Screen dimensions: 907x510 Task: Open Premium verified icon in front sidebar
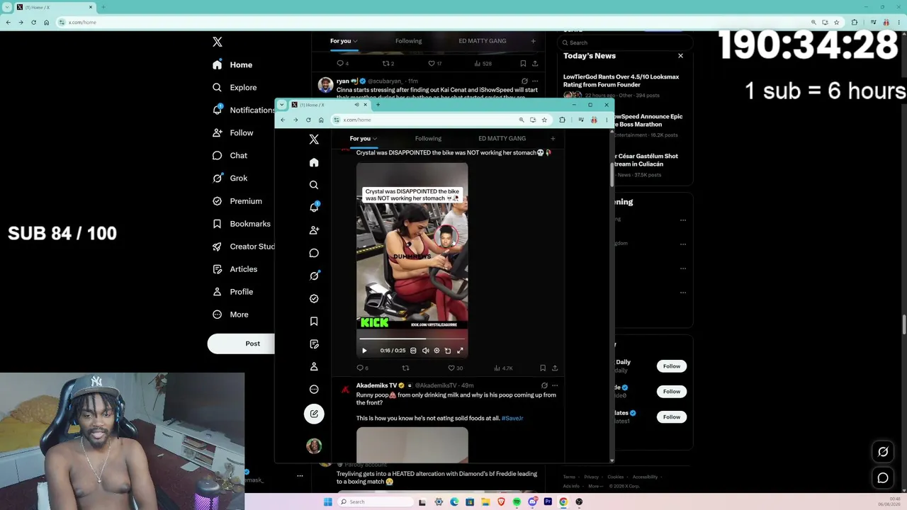(314, 298)
